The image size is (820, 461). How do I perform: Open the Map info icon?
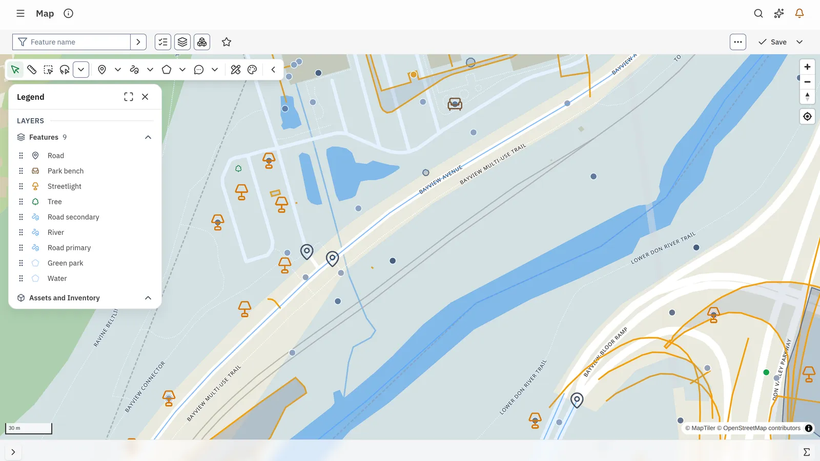pos(68,13)
